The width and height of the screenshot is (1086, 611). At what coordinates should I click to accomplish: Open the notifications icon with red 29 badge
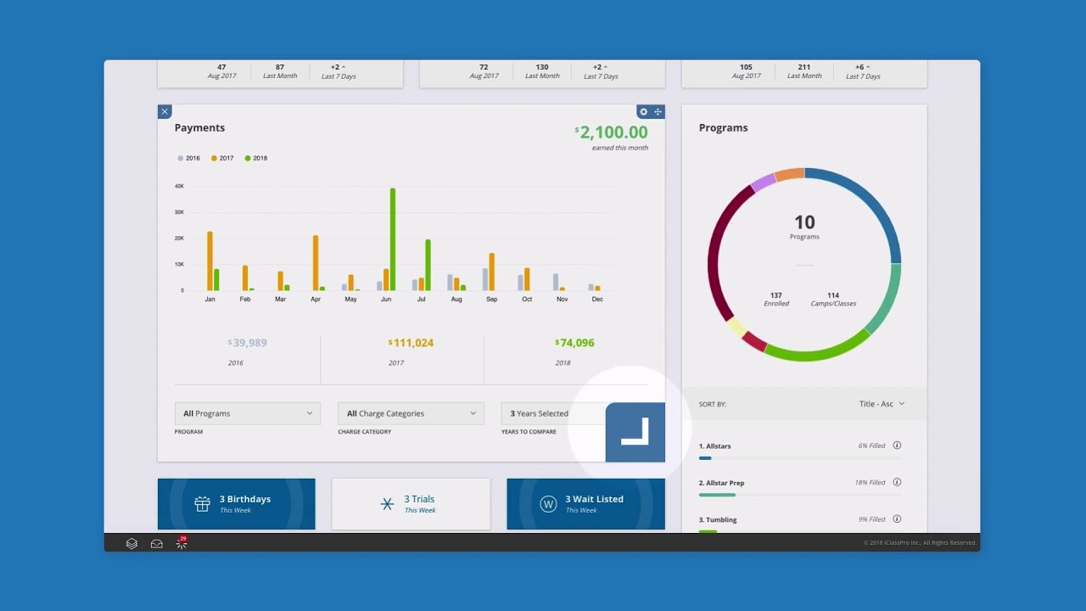click(x=182, y=542)
